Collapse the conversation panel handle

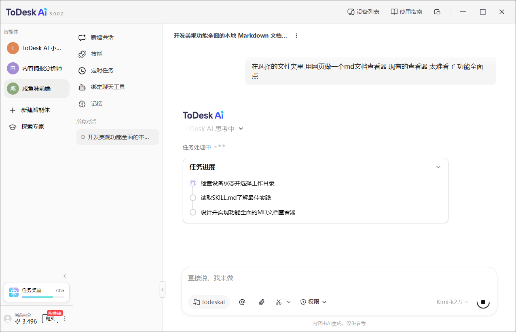pyautogui.click(x=163, y=290)
